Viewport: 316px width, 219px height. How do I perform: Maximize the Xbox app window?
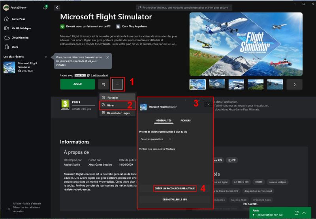pyautogui.click(x=304, y=4)
